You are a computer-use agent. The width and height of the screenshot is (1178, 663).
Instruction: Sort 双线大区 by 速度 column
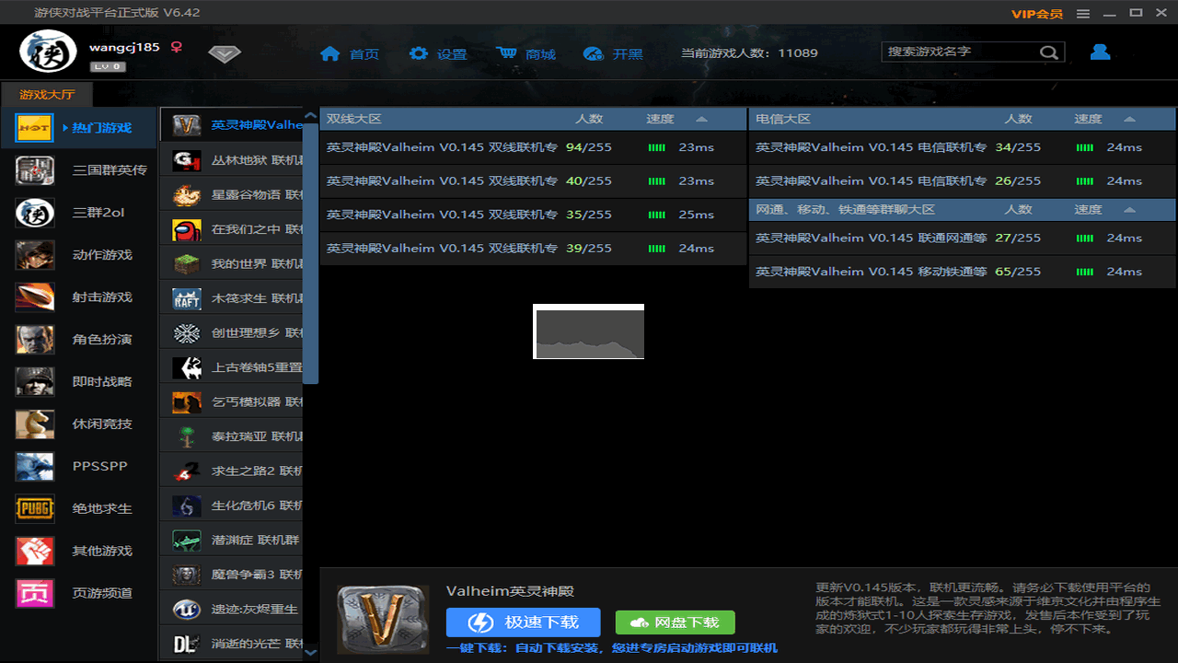tap(660, 119)
